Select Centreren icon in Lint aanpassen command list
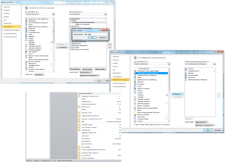This screenshot has width=225, height=163. pyautogui.click(x=26, y=29)
